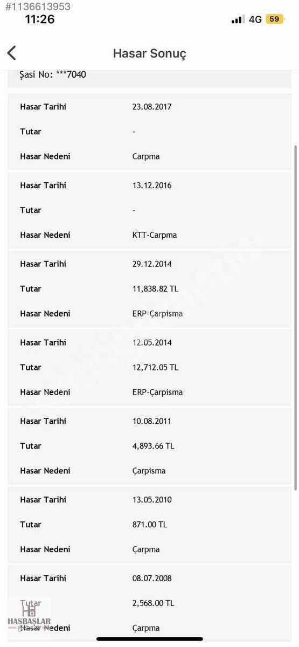Tap the 4G network indicator
Screen dimensions: 299x647
[255, 19]
